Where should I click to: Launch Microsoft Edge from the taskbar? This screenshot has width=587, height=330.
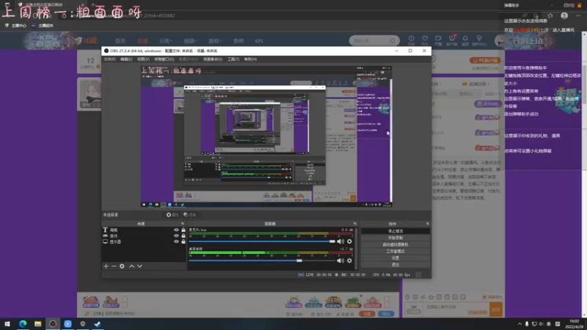pos(23,323)
